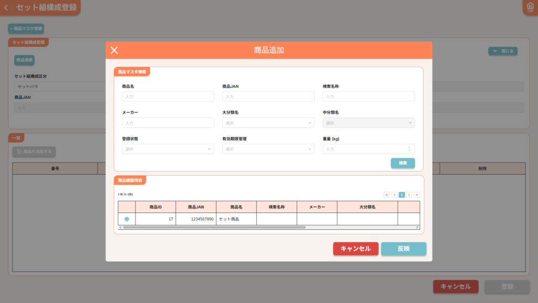Open the 有効期限管理 dropdown
Image resolution: width=538 pixels, height=303 pixels.
point(268,149)
